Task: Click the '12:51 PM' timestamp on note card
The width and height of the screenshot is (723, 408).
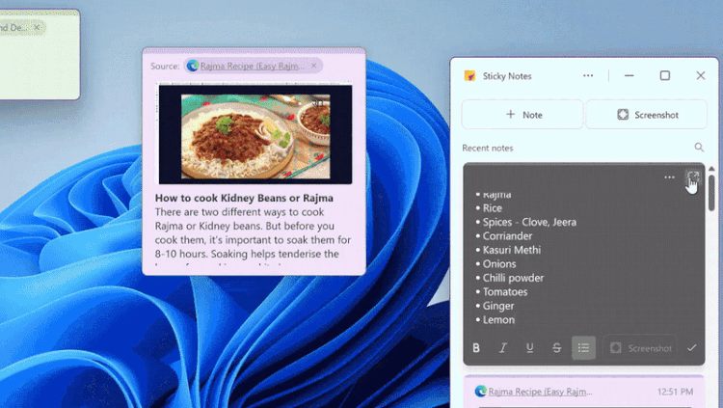Action: pyautogui.click(x=675, y=392)
